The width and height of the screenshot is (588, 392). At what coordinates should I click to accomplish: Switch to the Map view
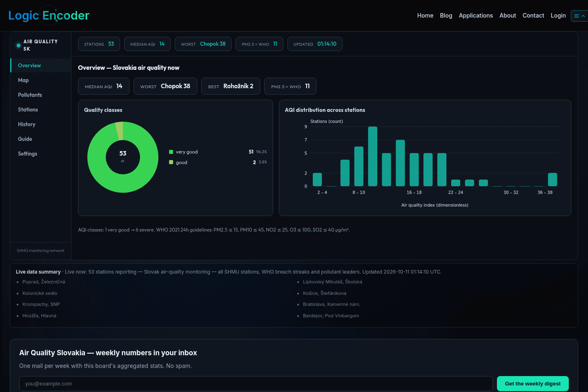coord(41,80)
